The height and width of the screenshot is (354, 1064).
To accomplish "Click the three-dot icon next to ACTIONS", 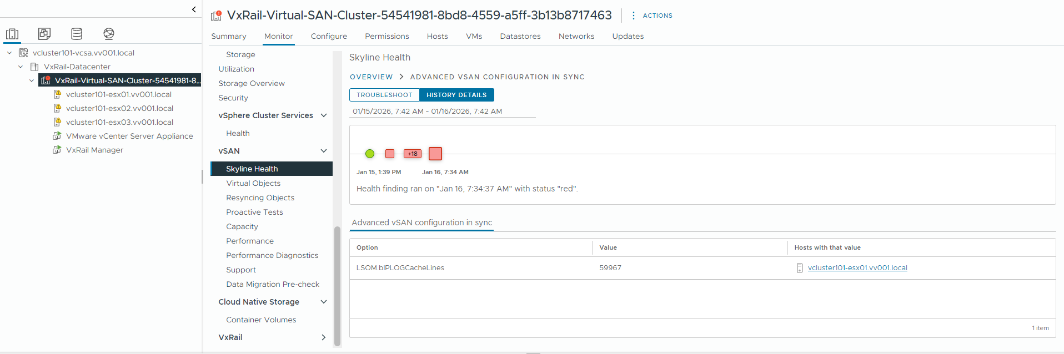I will point(634,16).
